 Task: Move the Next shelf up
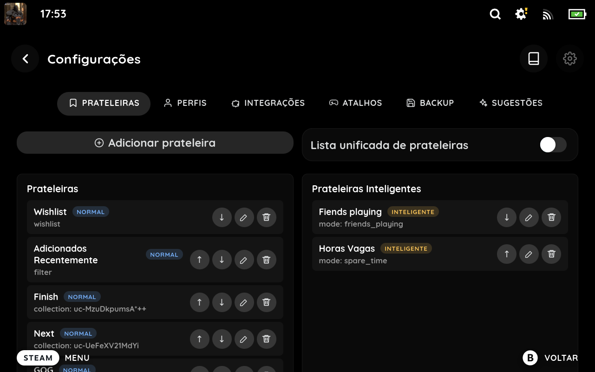(x=200, y=339)
